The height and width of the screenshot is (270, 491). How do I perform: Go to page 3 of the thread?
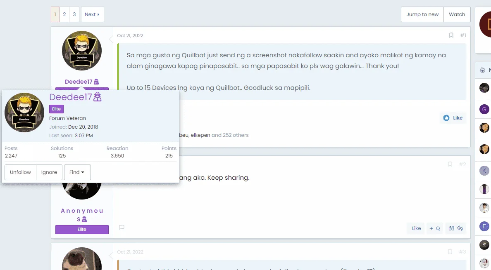74,14
